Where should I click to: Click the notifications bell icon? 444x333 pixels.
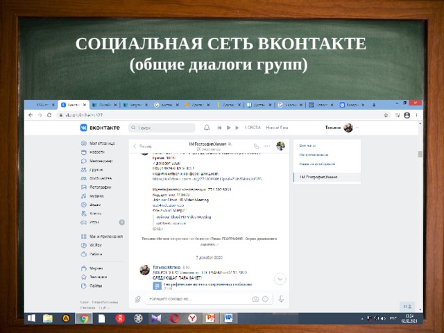coord(207,128)
